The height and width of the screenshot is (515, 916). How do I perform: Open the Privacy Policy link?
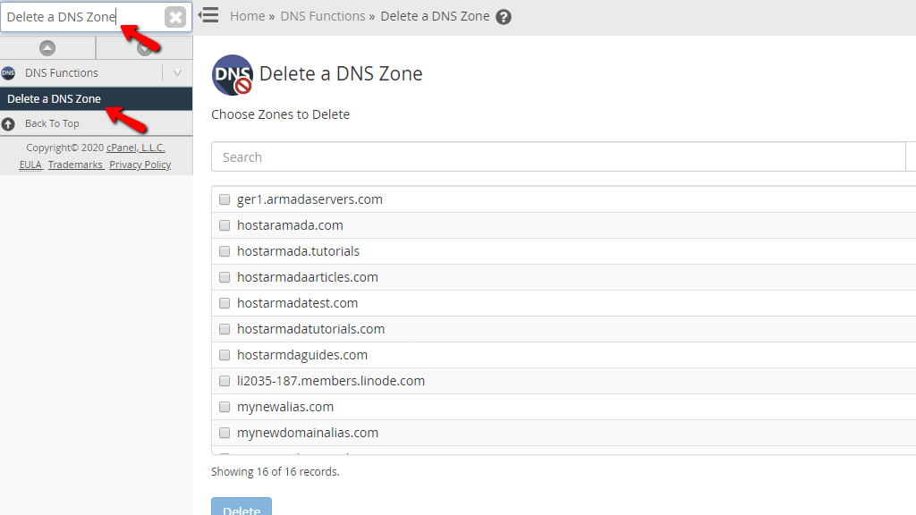pyautogui.click(x=140, y=165)
